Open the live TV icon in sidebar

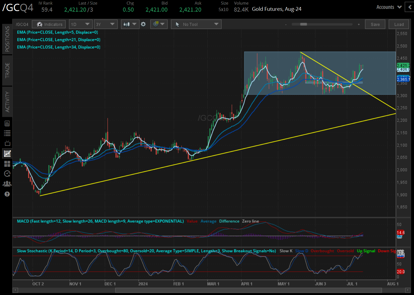click(7, 143)
